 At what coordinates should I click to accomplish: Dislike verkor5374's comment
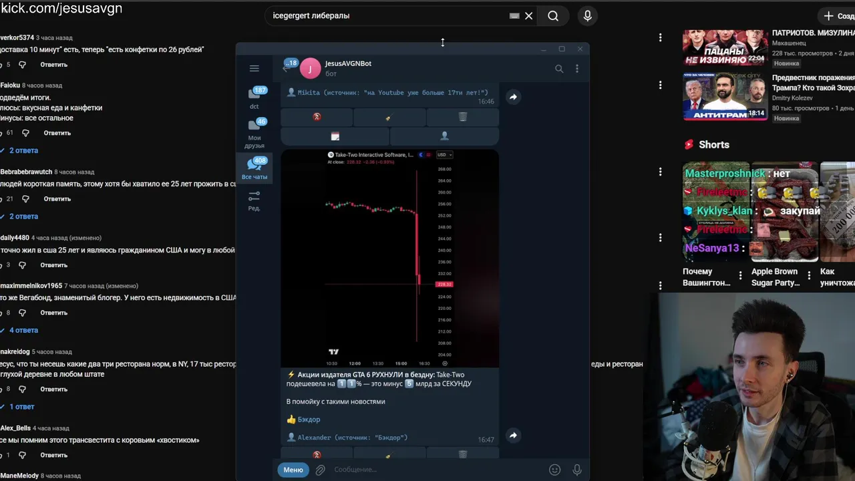[22, 65]
